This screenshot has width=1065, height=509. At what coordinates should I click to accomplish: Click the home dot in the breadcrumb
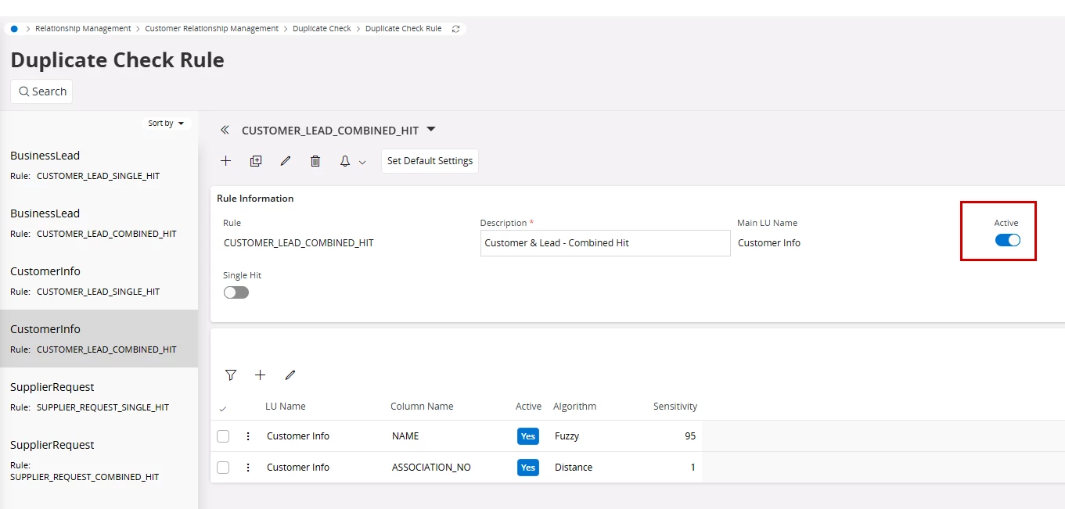[14, 29]
